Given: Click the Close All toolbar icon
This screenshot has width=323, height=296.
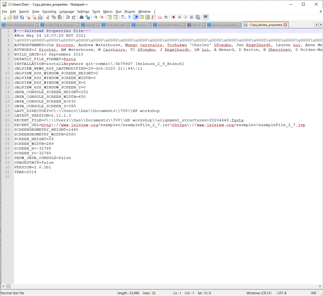Looking at the screenshot, I should click(x=34, y=17).
